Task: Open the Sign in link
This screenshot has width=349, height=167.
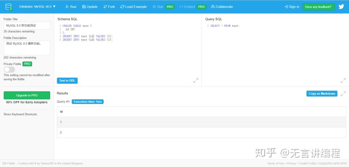Action: click(x=292, y=7)
